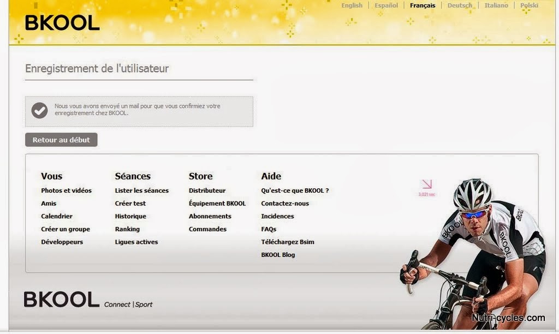Viewport: 559px width, 334px height.
Task: Go to Commandes
Action: 207,229
